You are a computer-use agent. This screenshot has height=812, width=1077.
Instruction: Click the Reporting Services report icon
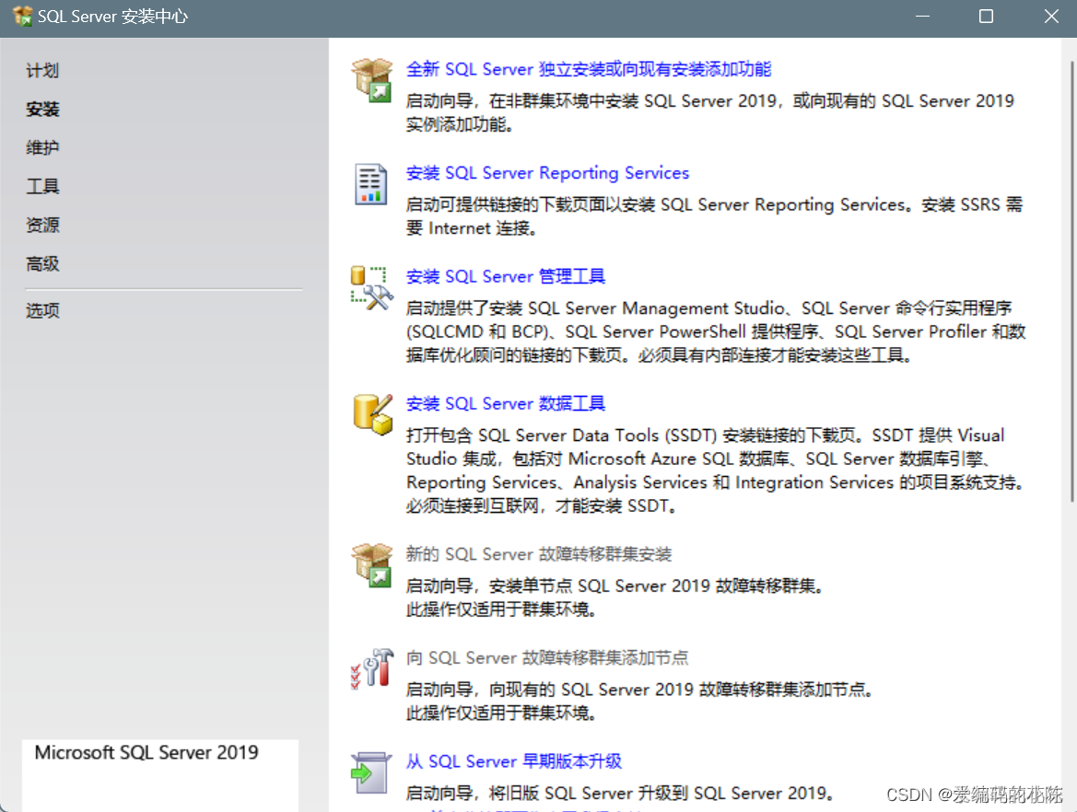(371, 184)
